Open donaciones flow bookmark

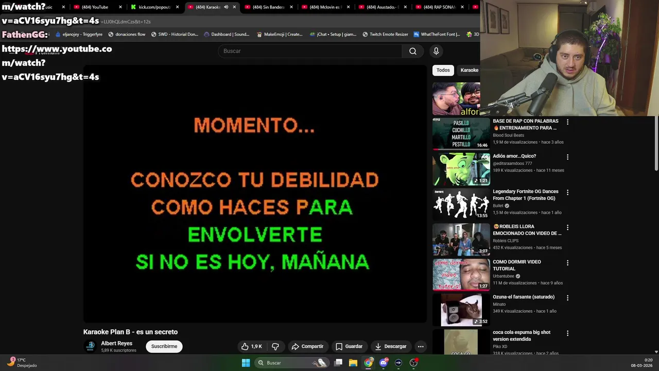pos(127,35)
